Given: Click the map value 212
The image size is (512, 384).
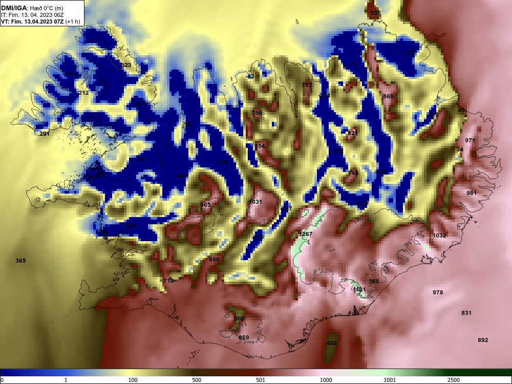Looking at the screenshot, I should pyautogui.click(x=83, y=93).
